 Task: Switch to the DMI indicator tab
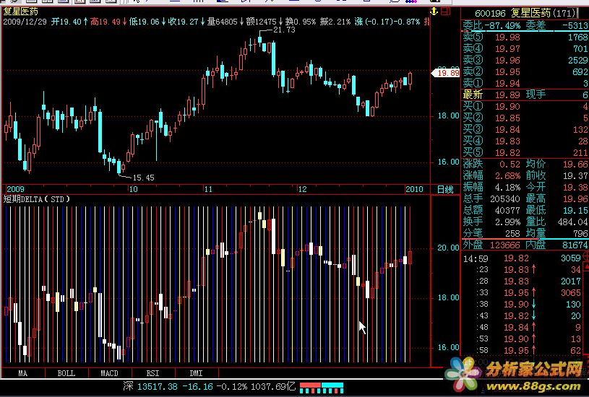point(197,373)
